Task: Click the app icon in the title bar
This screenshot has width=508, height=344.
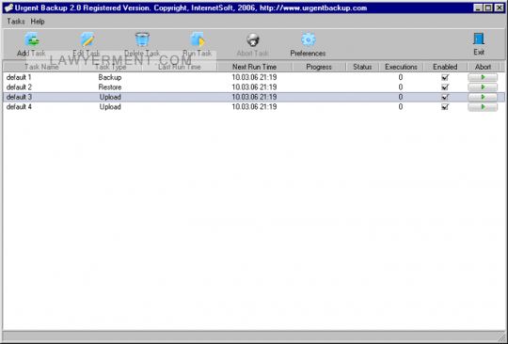Action: (8, 8)
